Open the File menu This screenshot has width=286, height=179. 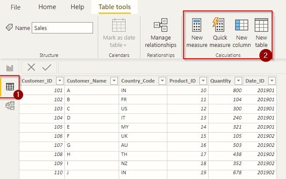pos(16,7)
